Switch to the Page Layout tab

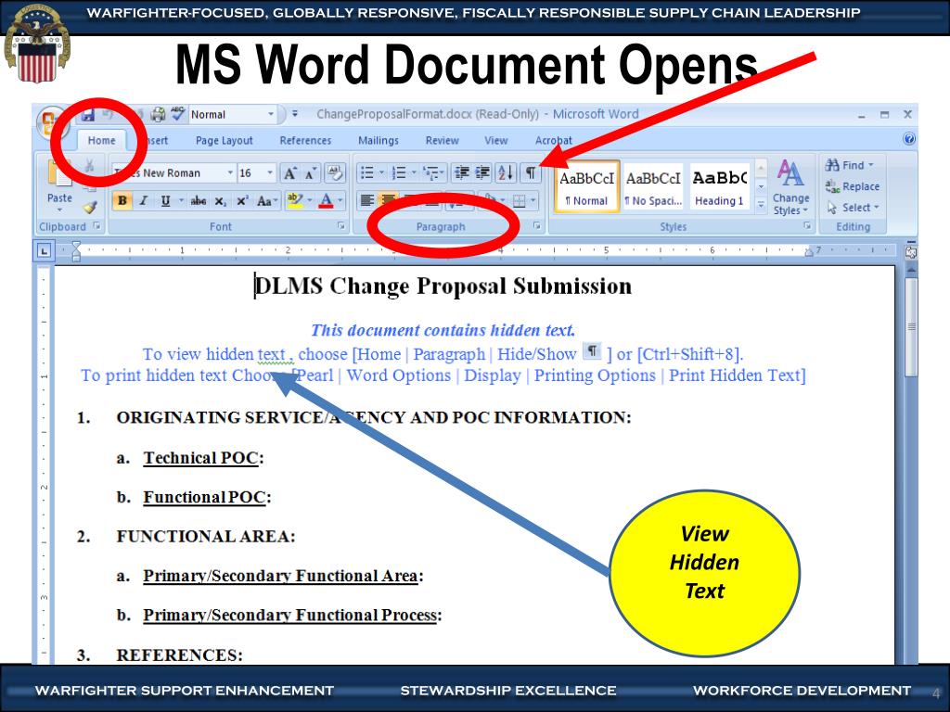(x=225, y=141)
